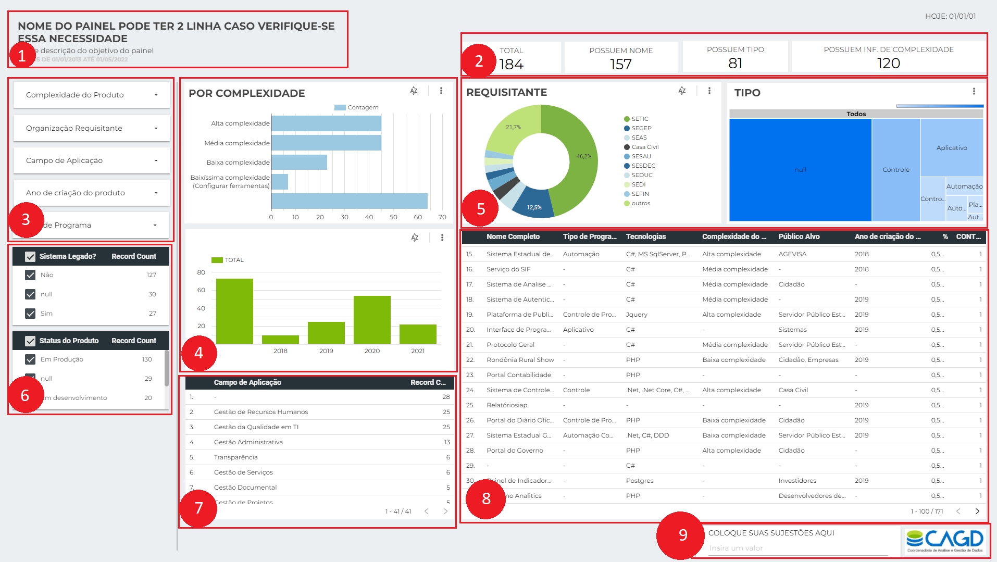
Task: Open Ano de criação do produto dropdown
Action: tap(92, 193)
